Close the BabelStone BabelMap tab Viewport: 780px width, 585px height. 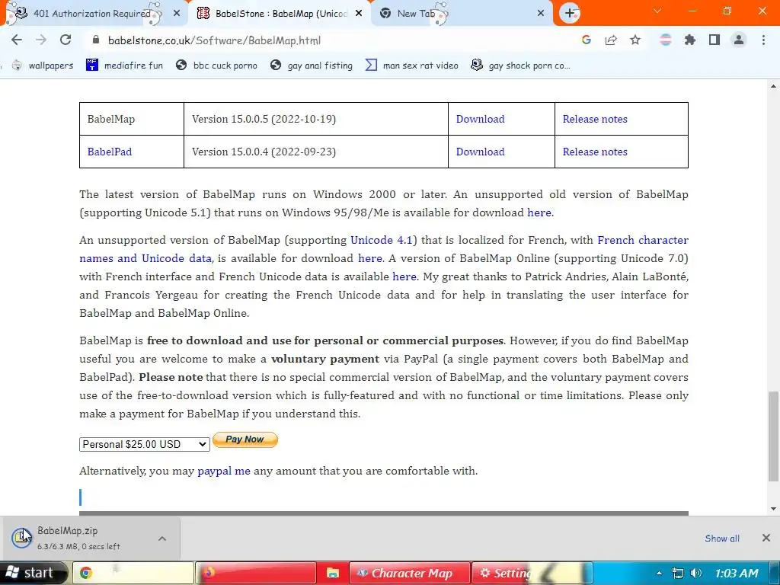coord(359,14)
